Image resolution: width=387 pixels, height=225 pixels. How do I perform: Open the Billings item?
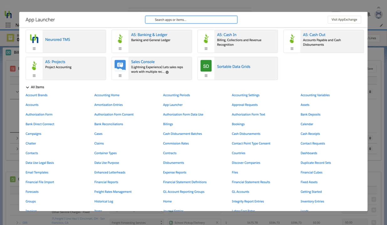[168, 124]
